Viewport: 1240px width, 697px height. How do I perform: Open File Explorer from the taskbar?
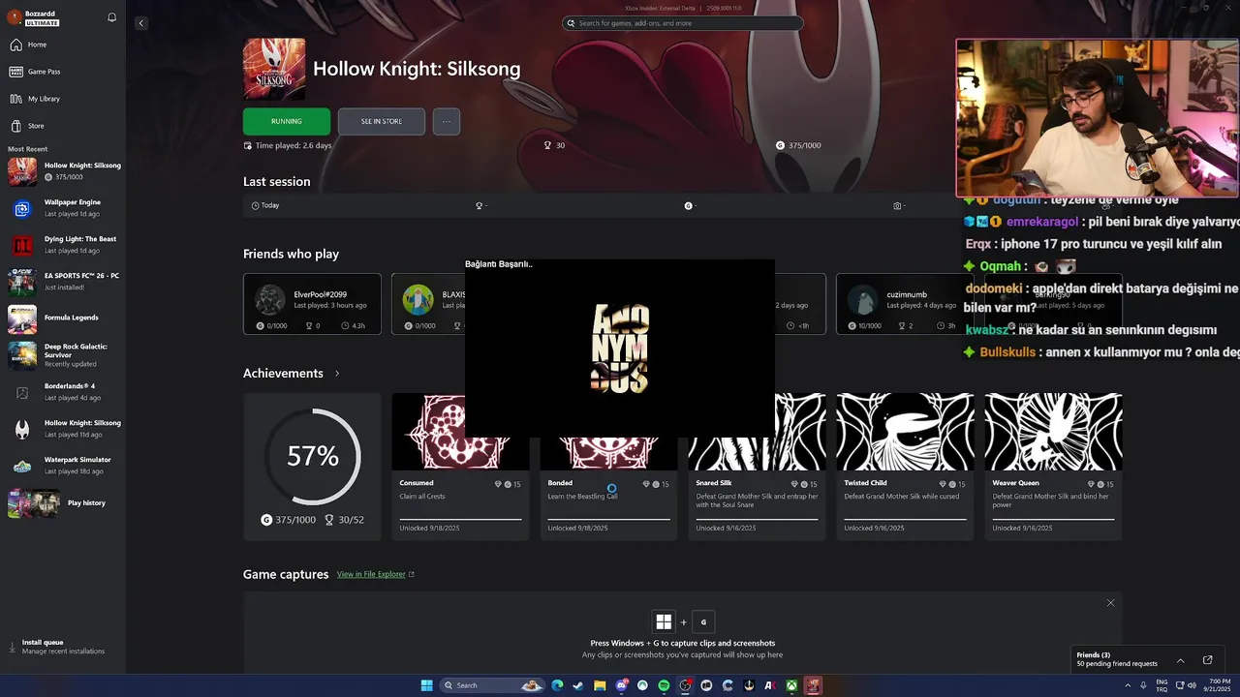pyautogui.click(x=600, y=685)
